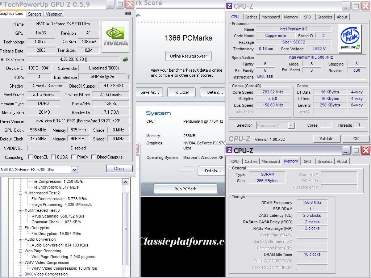Open SPD tab in upper CPU-Z
The image size is (371, 278).
coord(307,17)
